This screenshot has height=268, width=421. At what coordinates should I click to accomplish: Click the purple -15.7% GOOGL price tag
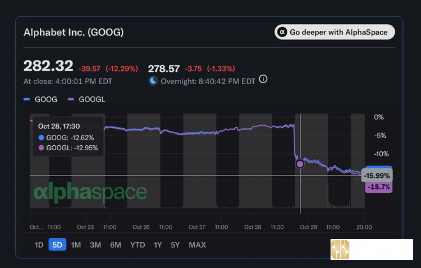click(x=379, y=187)
